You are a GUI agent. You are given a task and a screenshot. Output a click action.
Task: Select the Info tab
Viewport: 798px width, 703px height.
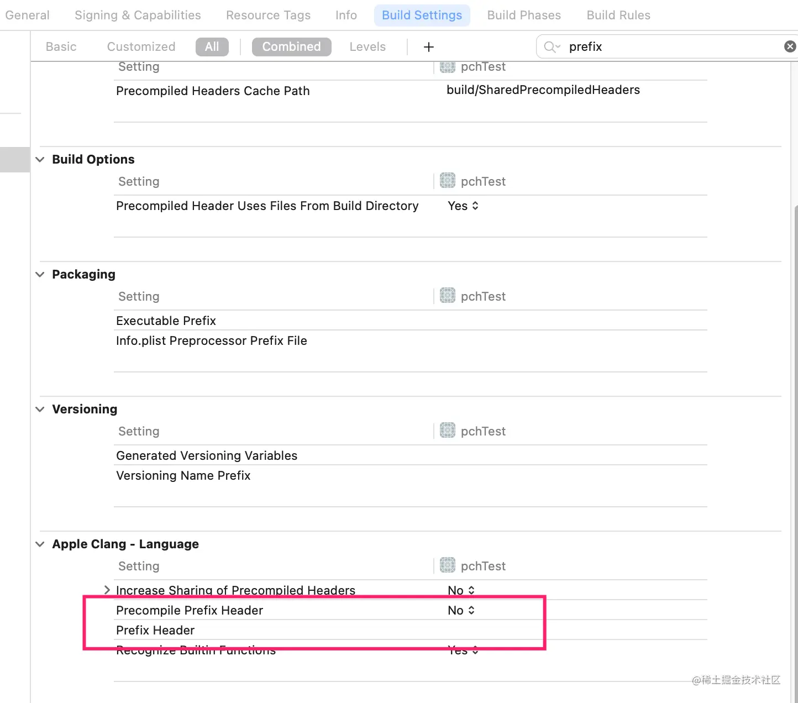[x=346, y=15]
